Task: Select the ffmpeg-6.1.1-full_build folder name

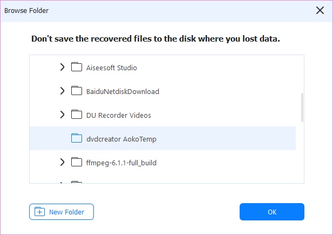Action: coord(121,163)
